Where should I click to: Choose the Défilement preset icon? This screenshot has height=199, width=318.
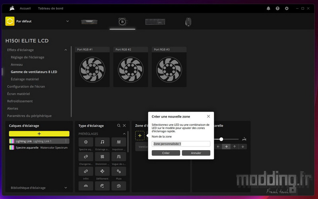(102, 171)
